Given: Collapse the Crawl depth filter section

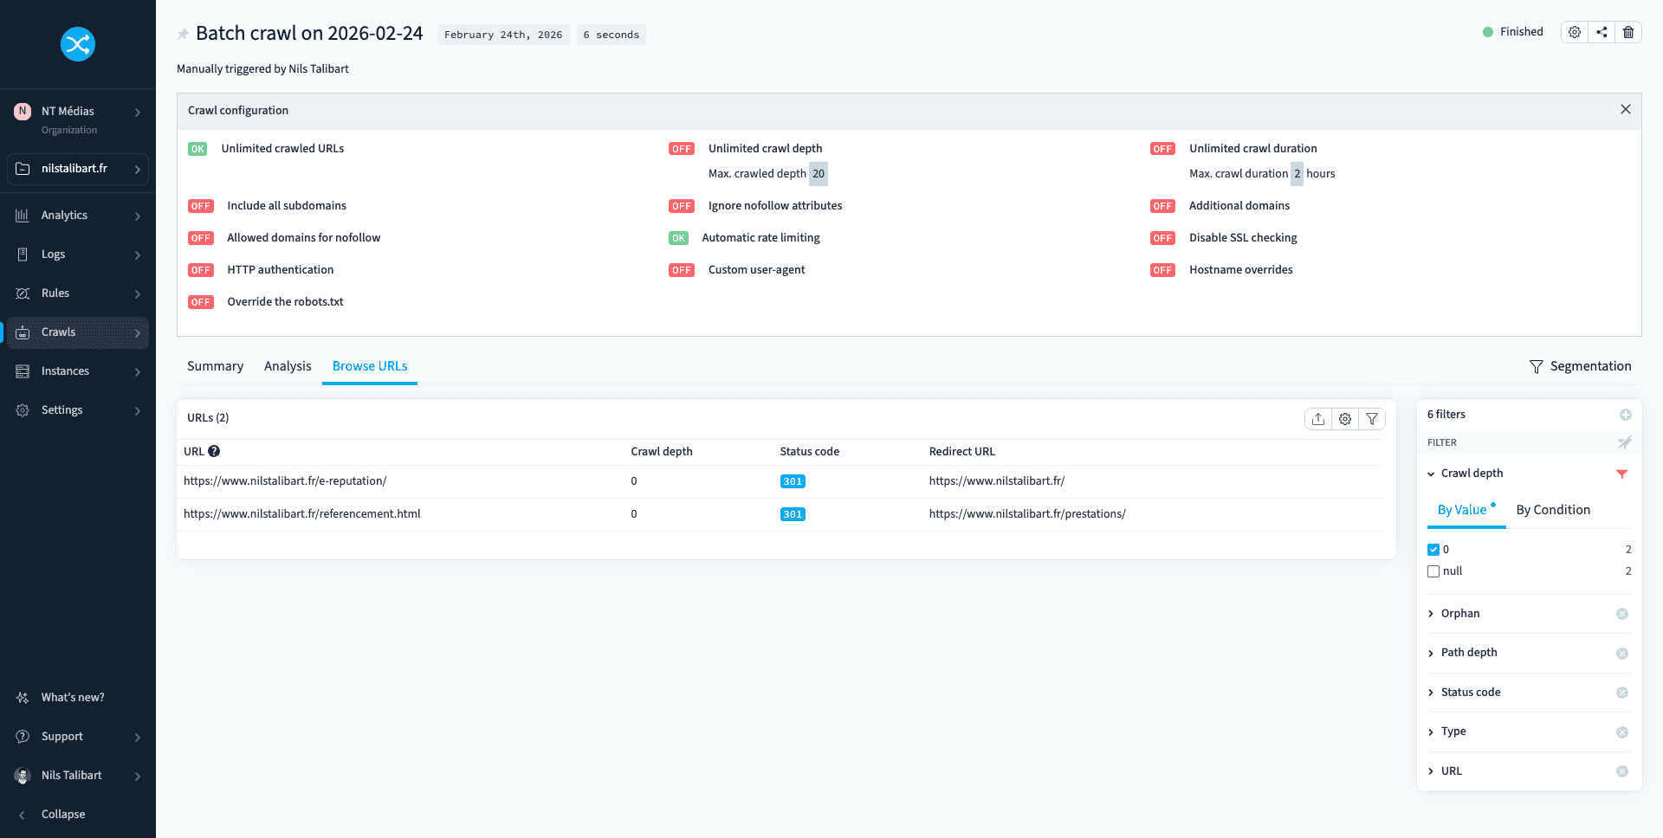Looking at the screenshot, I should coord(1431,474).
